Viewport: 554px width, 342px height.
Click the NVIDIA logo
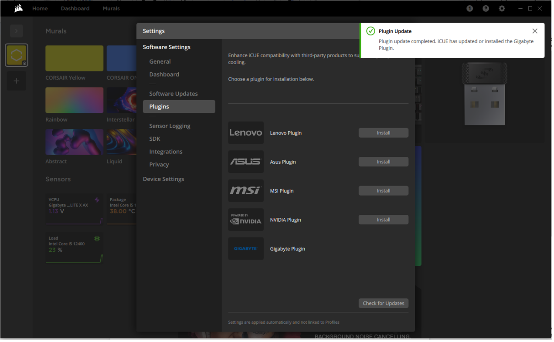[246, 220]
